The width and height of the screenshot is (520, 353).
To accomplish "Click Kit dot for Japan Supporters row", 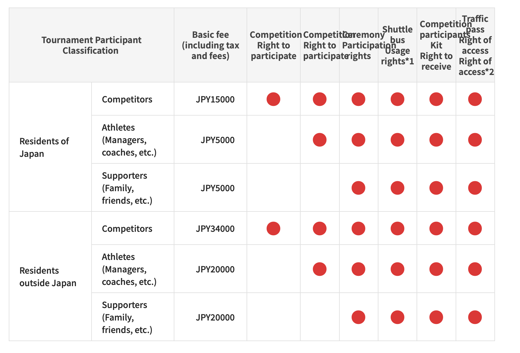I will pos(436,188).
